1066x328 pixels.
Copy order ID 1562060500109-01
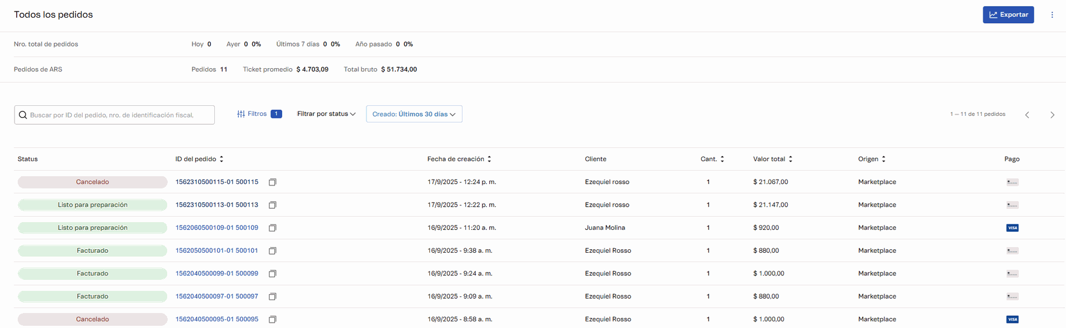273,228
